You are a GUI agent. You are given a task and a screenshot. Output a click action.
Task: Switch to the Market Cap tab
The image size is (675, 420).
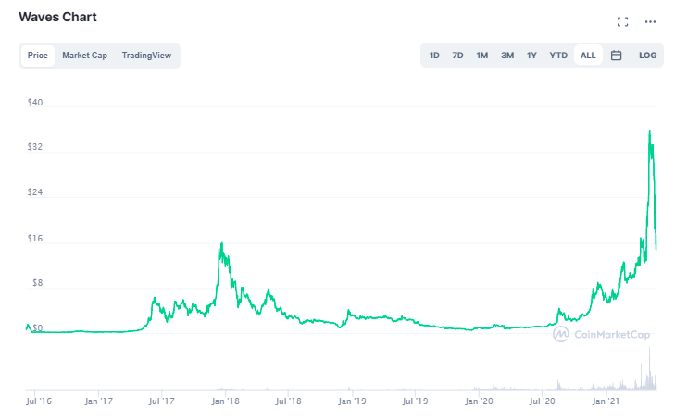(85, 56)
